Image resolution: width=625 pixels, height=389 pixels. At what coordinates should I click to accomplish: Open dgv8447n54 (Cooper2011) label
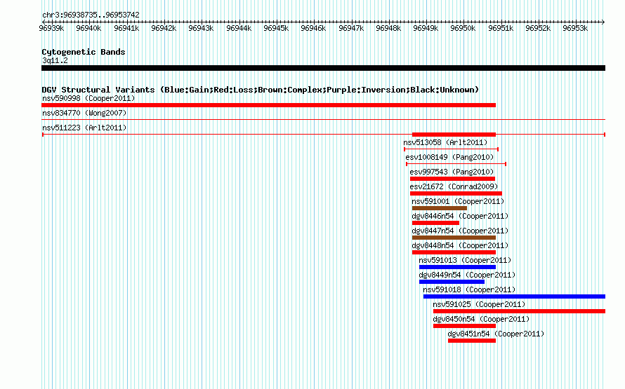coord(460,231)
